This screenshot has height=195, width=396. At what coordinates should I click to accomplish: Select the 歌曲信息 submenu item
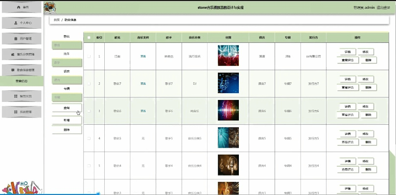[x=22, y=81]
